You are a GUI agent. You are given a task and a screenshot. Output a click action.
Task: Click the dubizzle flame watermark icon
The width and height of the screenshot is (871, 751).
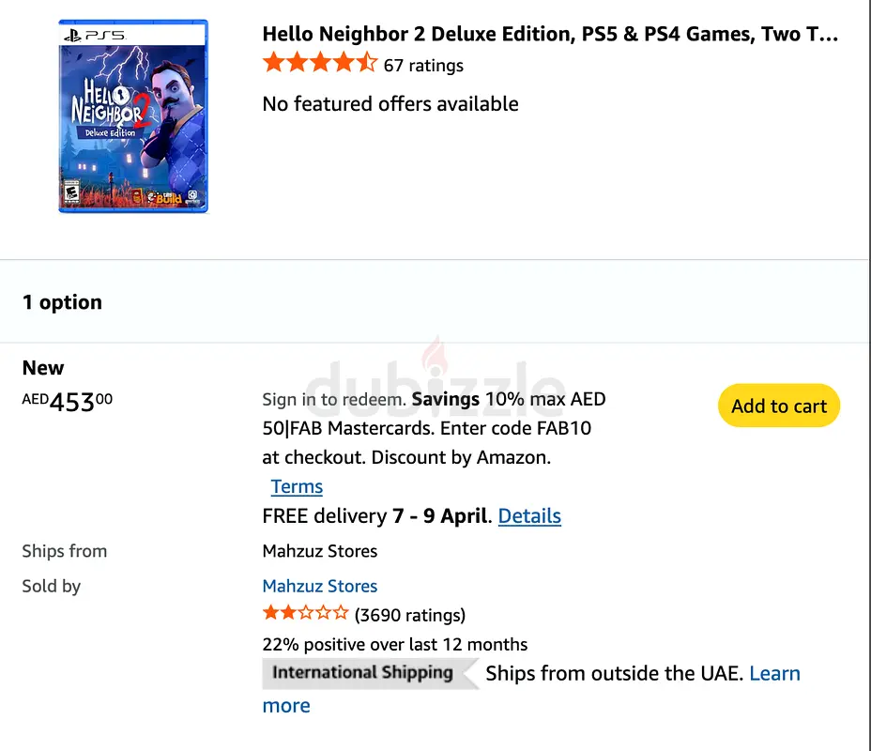pyautogui.click(x=434, y=354)
